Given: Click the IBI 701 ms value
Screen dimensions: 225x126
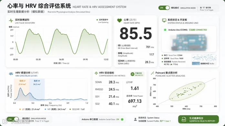Looking at the screenshot, I should point(150,47).
